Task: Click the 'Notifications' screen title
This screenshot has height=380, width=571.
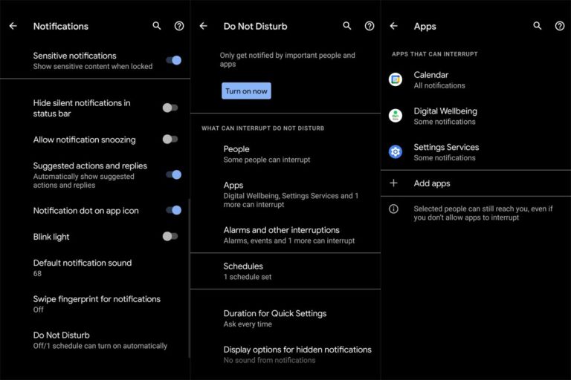Action: 61,26
